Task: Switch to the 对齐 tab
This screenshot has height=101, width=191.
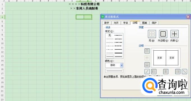Action: click(116, 23)
